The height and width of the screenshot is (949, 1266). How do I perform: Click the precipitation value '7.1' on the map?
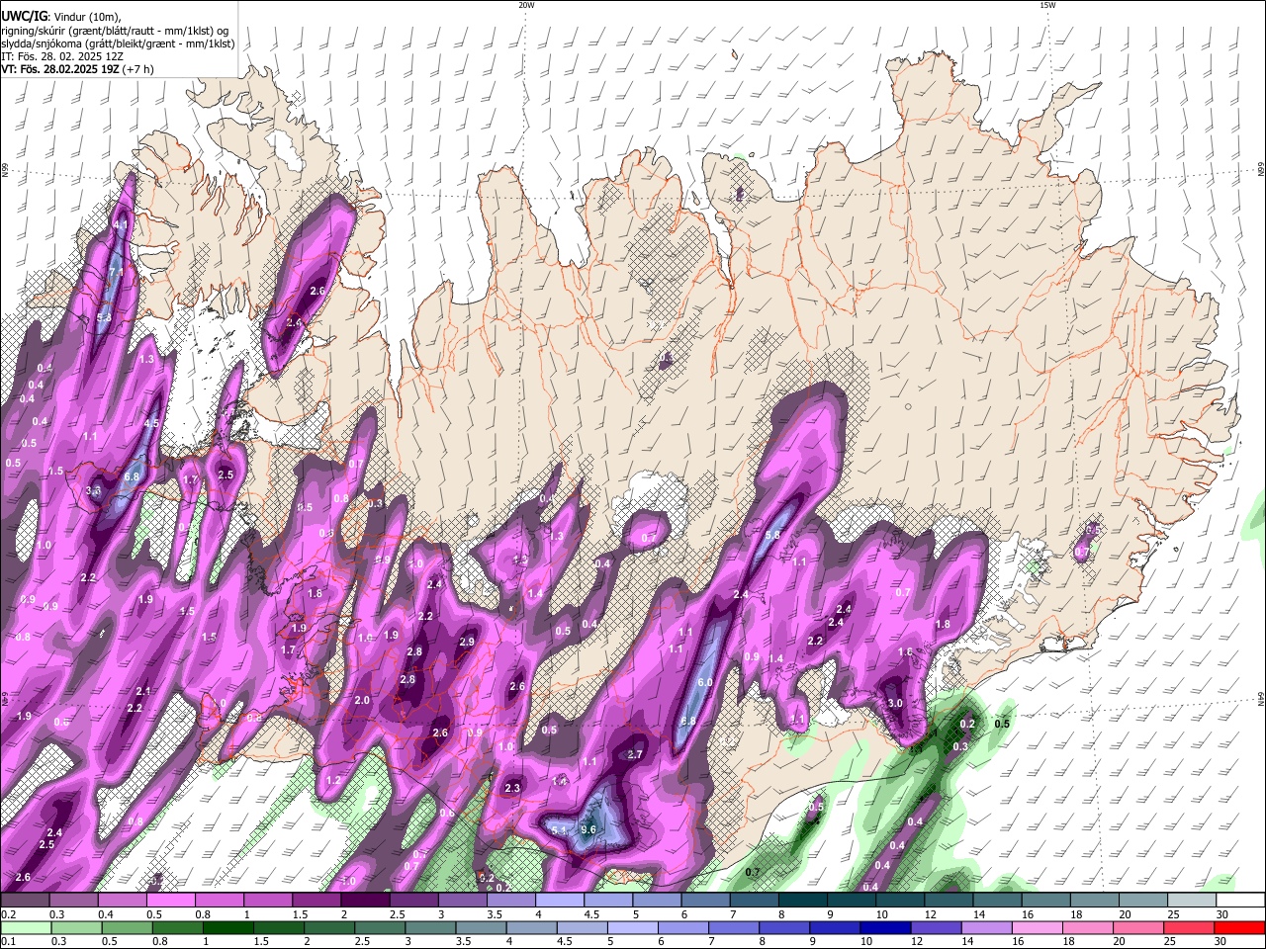coord(116,272)
